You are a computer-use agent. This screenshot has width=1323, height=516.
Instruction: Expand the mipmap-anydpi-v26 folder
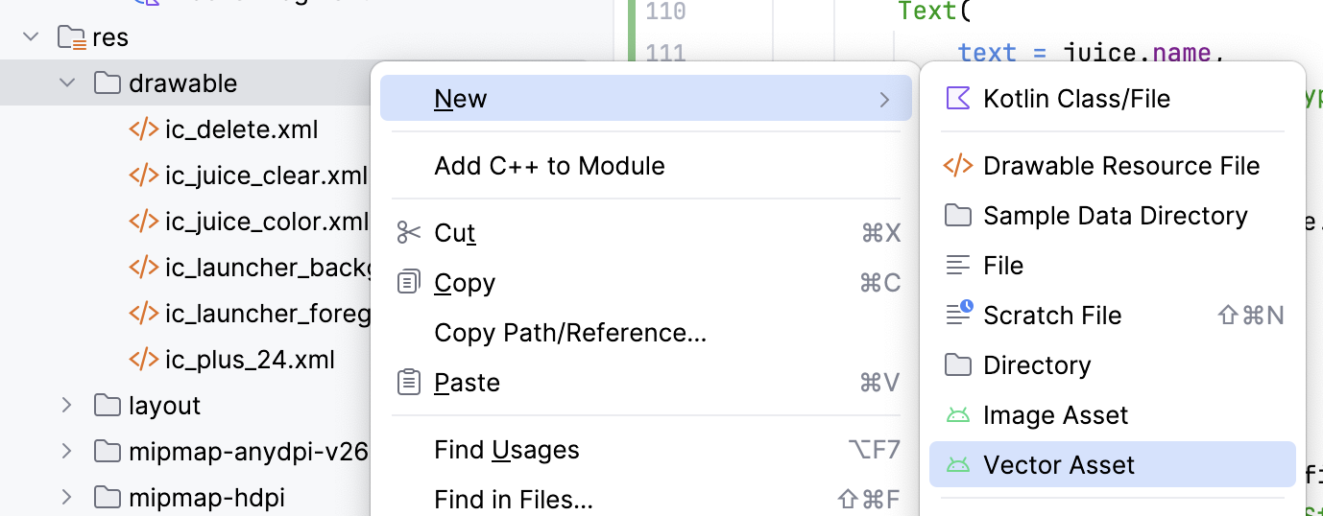(x=67, y=451)
